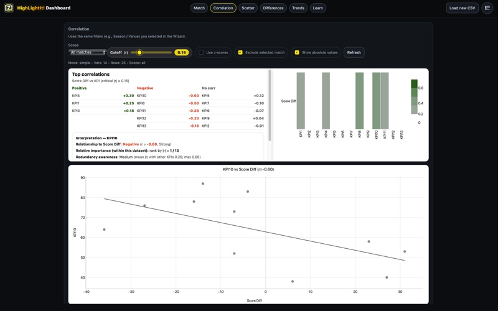
Task: Open the All matches scope dropdown
Action: (x=87, y=52)
